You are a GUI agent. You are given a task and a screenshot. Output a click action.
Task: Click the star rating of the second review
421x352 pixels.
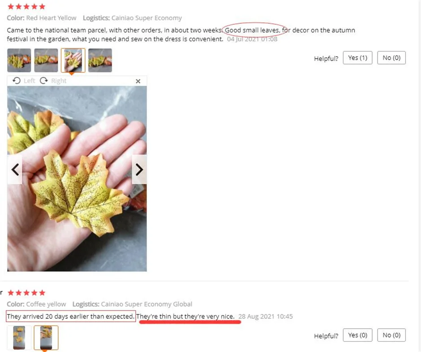[26, 292]
